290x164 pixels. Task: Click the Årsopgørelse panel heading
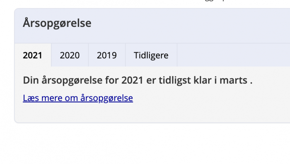tap(57, 23)
